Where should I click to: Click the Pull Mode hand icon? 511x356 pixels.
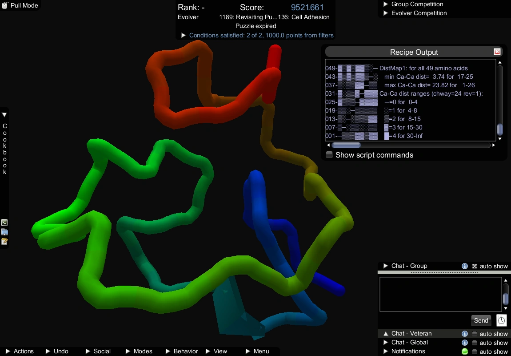click(x=5, y=6)
